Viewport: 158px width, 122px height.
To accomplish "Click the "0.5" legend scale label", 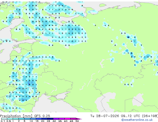I will point(9,121).
